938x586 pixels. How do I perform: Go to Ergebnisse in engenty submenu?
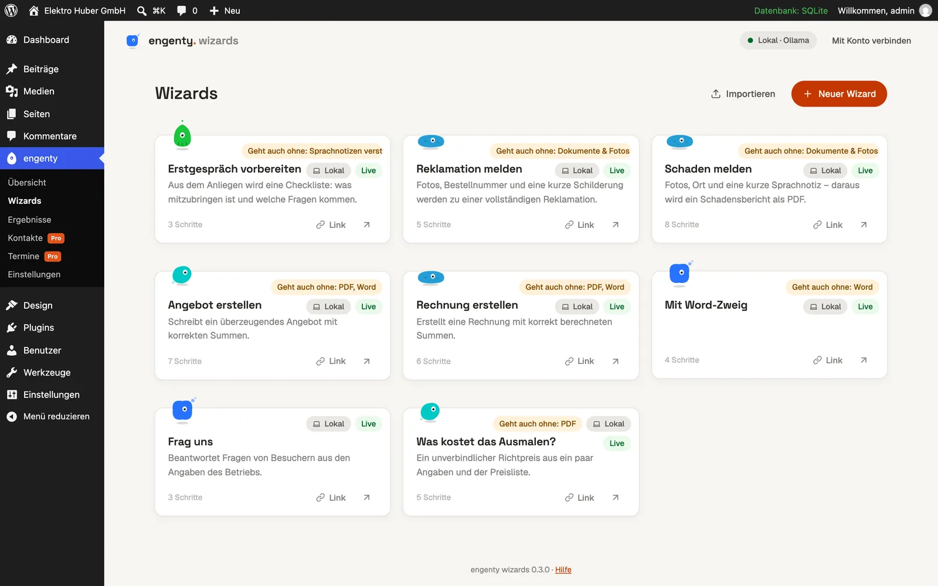coord(29,220)
